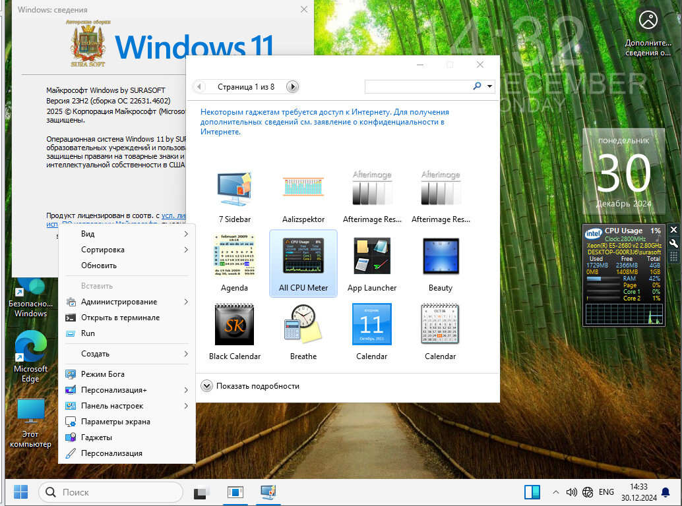
Task: Click the gadget search input field
Action: pos(418,86)
